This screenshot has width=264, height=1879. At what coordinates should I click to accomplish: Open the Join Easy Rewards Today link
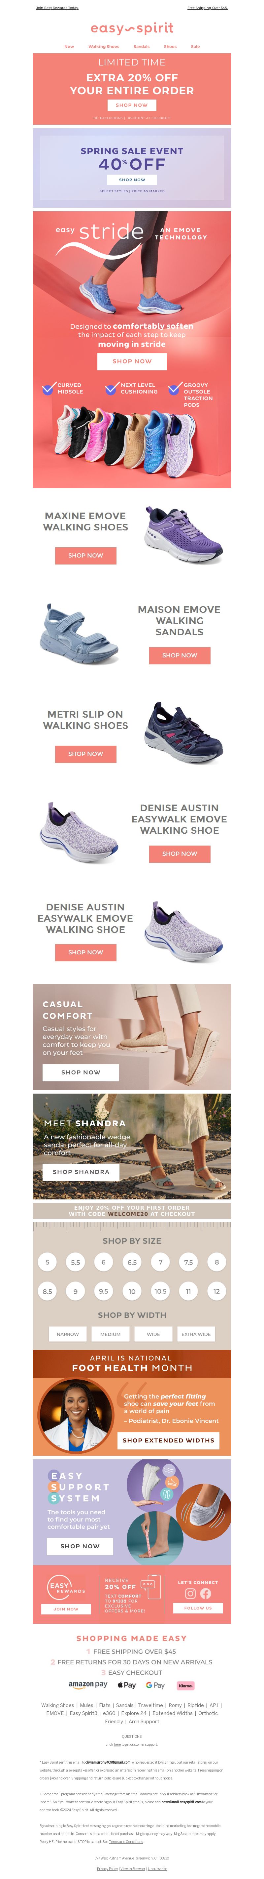pyautogui.click(x=57, y=7)
